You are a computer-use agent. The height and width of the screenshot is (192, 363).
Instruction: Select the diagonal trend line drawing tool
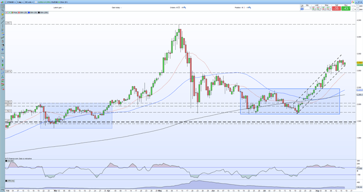coord(3,22)
